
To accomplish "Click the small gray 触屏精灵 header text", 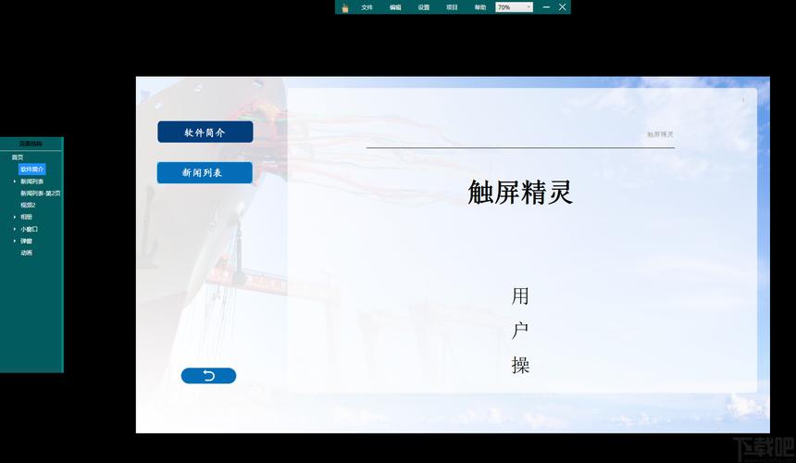I will tap(660, 134).
